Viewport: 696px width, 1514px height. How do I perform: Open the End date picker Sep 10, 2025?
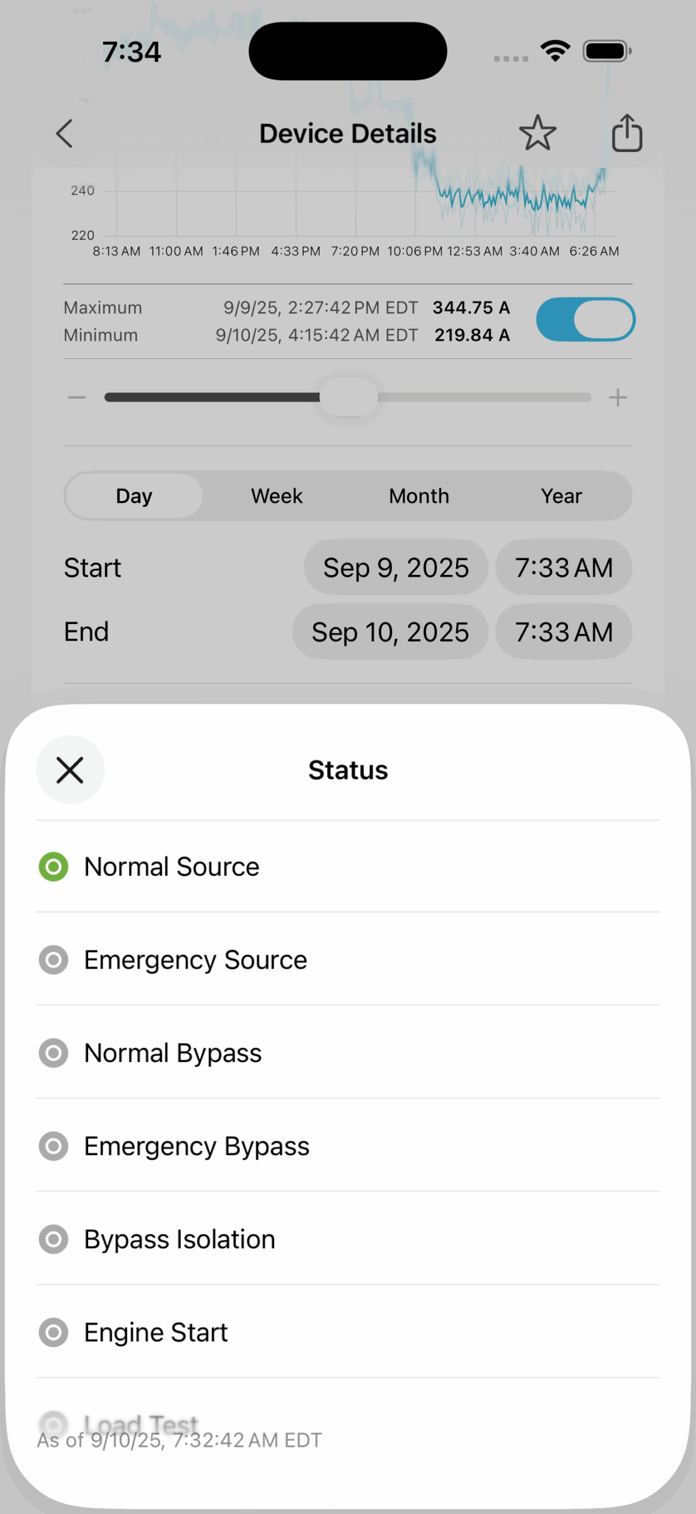(x=390, y=632)
